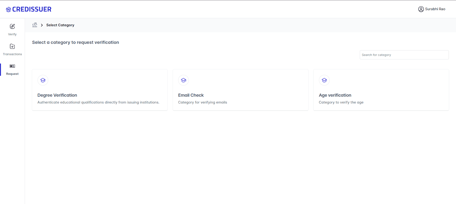Click the Surabhi Rao username

point(435,9)
